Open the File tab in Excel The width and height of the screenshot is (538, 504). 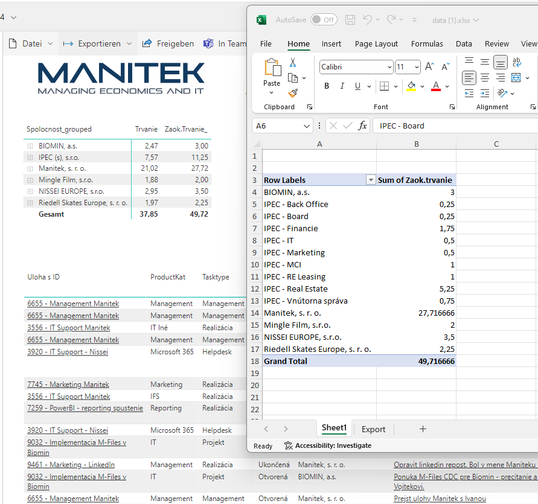click(266, 44)
